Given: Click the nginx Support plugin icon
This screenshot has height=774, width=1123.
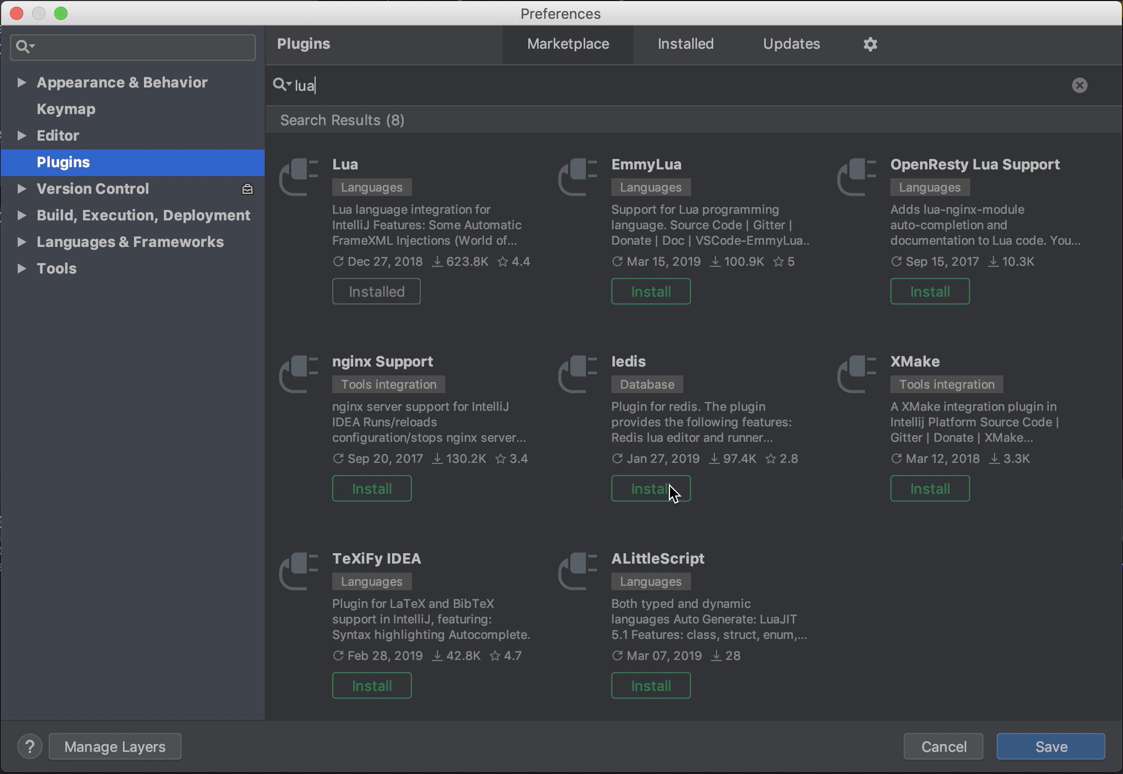Looking at the screenshot, I should pyautogui.click(x=299, y=374).
